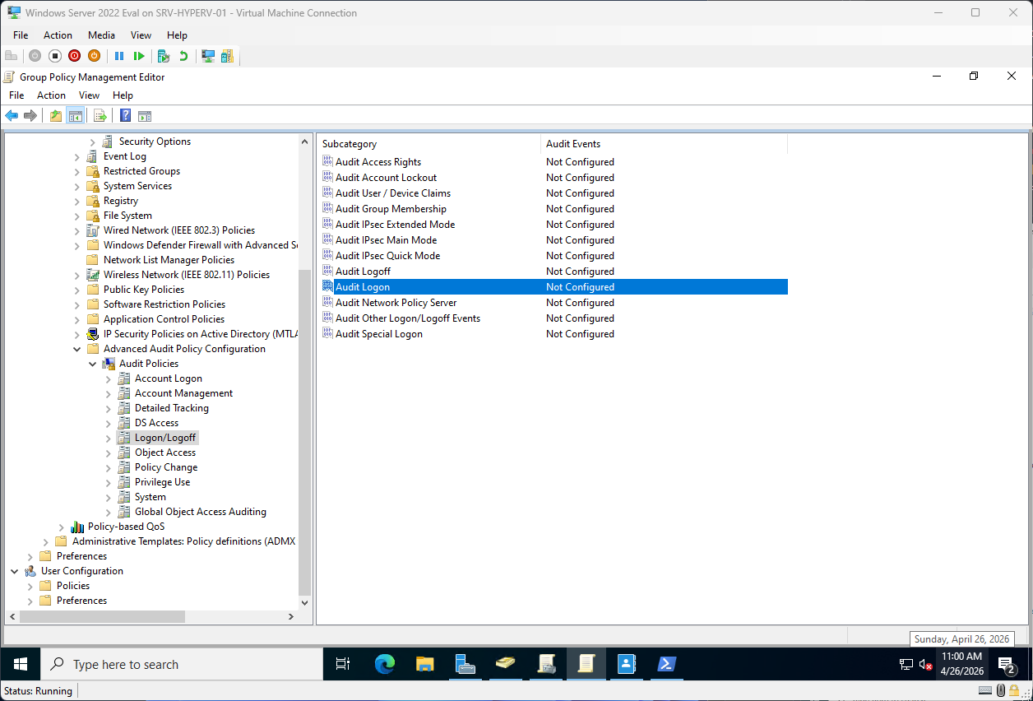Select the Privilege Use tree item
This screenshot has height=701, width=1033.
pyautogui.click(x=162, y=482)
